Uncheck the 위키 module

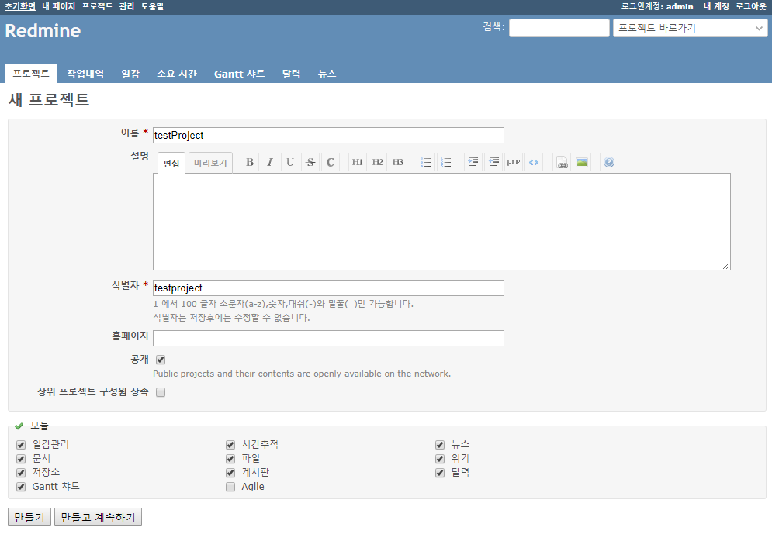click(x=440, y=459)
